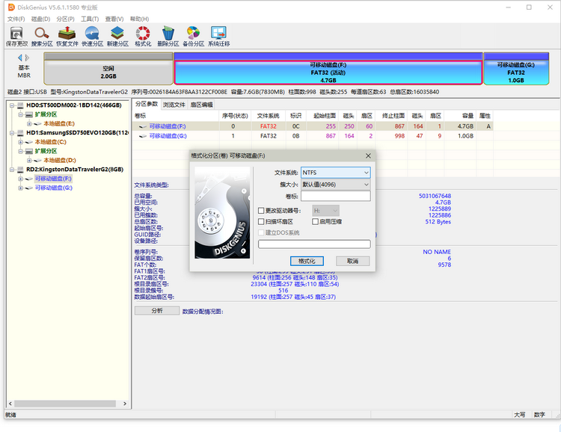
Task: Click the 卷标 volume label input field
Action: pyautogui.click(x=336, y=196)
